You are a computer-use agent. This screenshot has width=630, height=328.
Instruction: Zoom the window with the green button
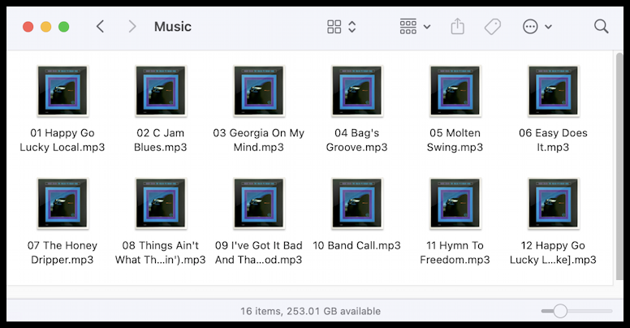pyautogui.click(x=64, y=27)
